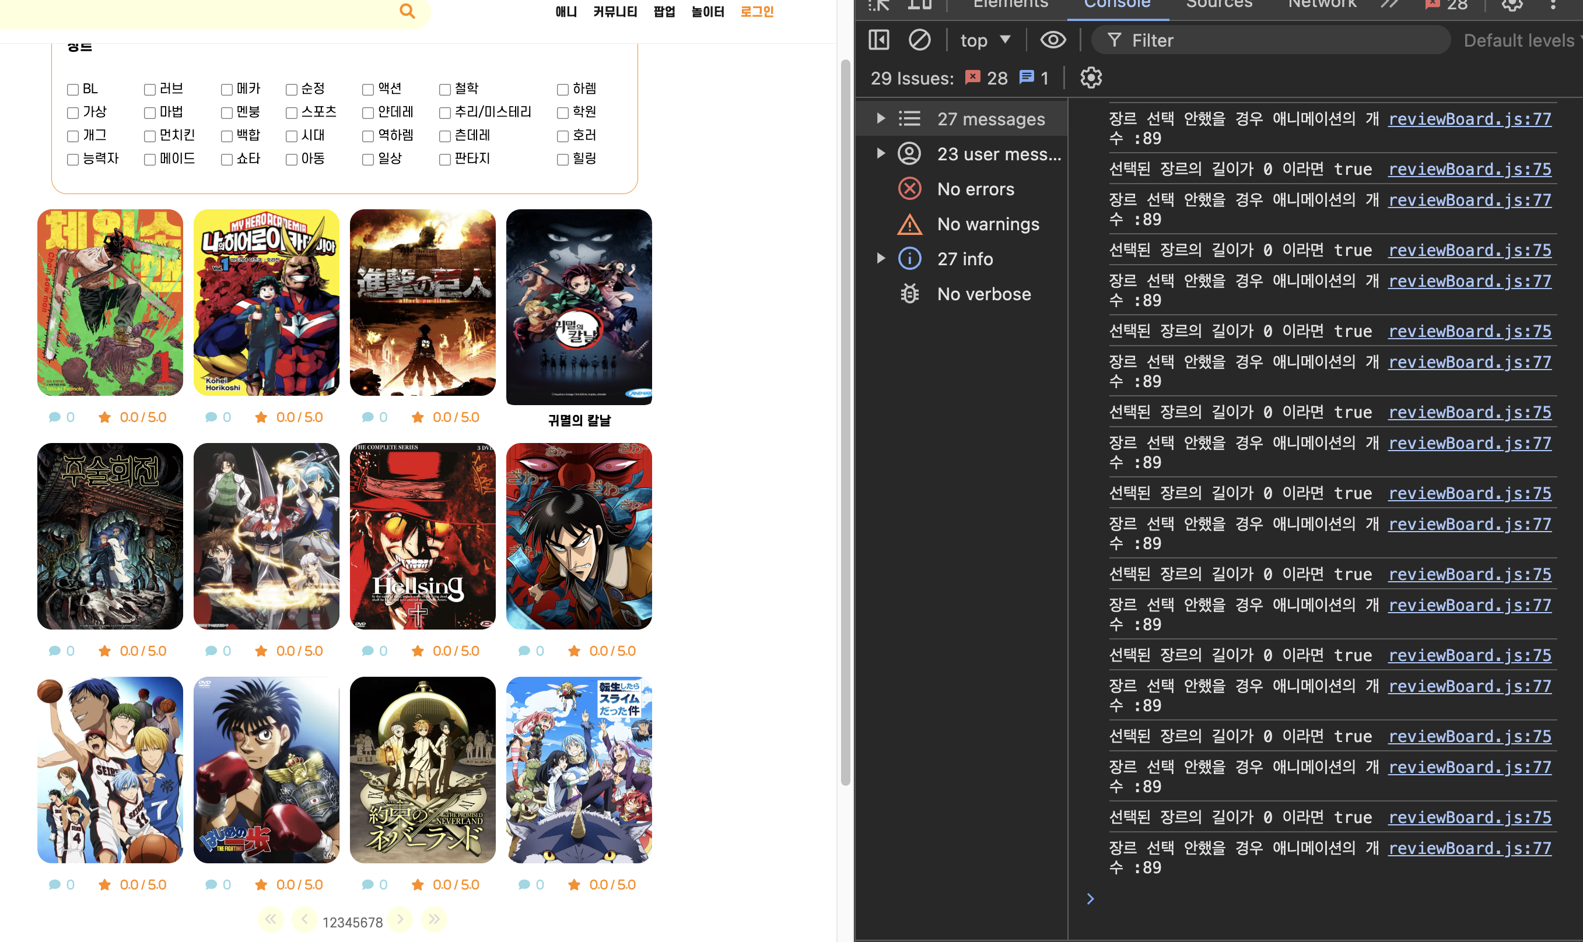Open the 커뮤니티 menu item
Viewport: 1583px width, 942px height.
(615, 12)
